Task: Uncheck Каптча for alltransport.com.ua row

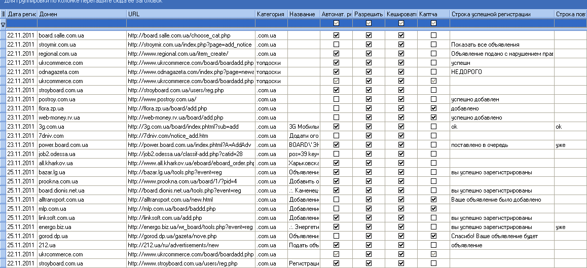Action: [x=433, y=200]
